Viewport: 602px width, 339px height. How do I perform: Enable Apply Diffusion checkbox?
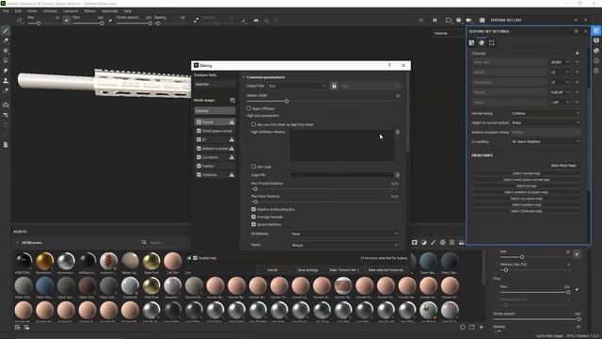pyautogui.click(x=248, y=109)
